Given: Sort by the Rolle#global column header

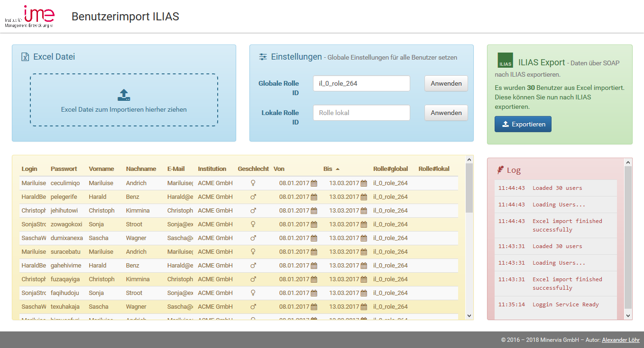Looking at the screenshot, I should click(x=391, y=169).
